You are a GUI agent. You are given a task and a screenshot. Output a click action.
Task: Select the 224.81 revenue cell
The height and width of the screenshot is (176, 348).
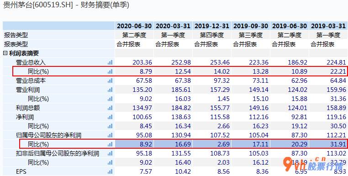[x=328, y=62]
